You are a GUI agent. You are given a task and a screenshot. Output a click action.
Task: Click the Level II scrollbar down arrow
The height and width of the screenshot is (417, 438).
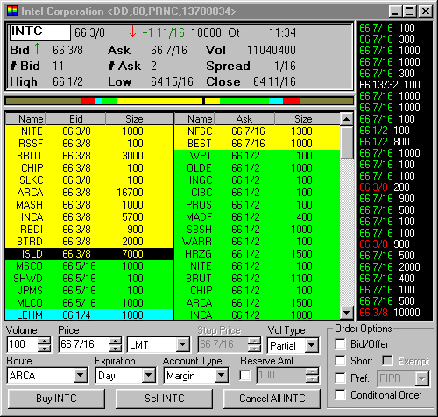(347, 313)
